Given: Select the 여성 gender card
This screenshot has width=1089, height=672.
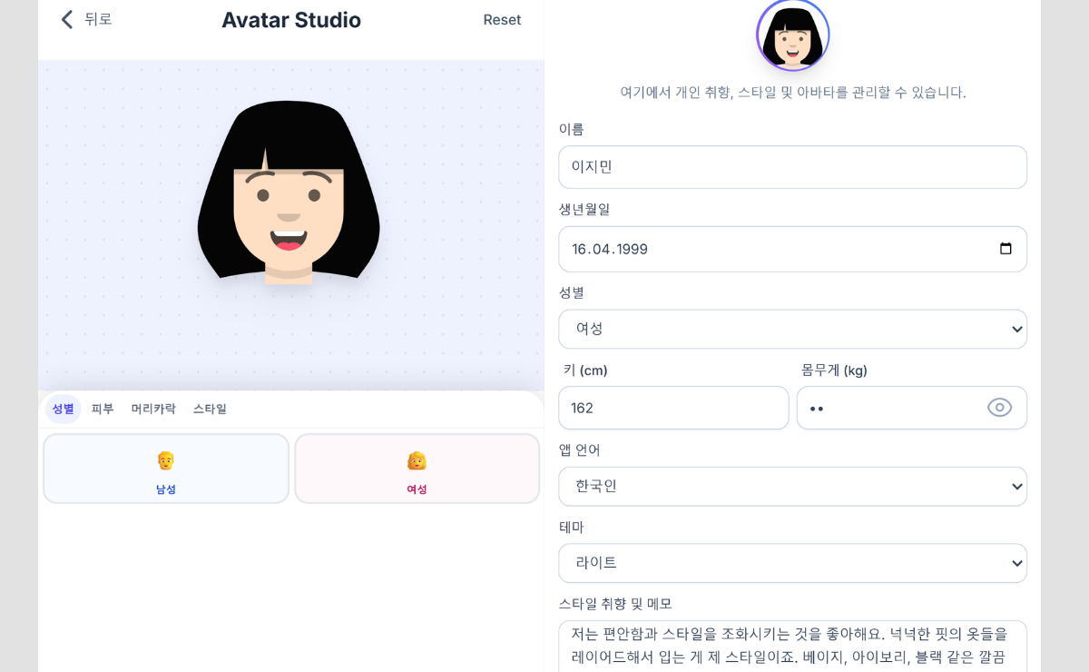Looking at the screenshot, I should tap(417, 469).
